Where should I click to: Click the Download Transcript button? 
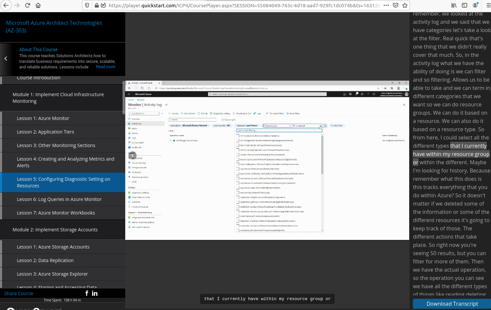pyautogui.click(x=452, y=303)
